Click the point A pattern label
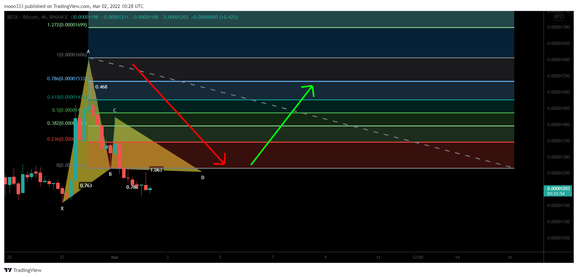578x277 pixels. (x=88, y=52)
